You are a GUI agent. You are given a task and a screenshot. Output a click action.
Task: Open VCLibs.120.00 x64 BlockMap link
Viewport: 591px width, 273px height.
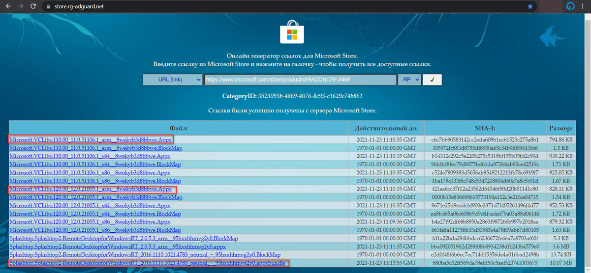(x=95, y=214)
